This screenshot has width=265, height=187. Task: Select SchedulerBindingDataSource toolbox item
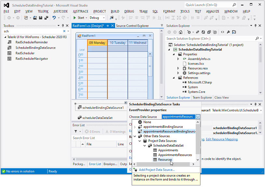coord(35,48)
